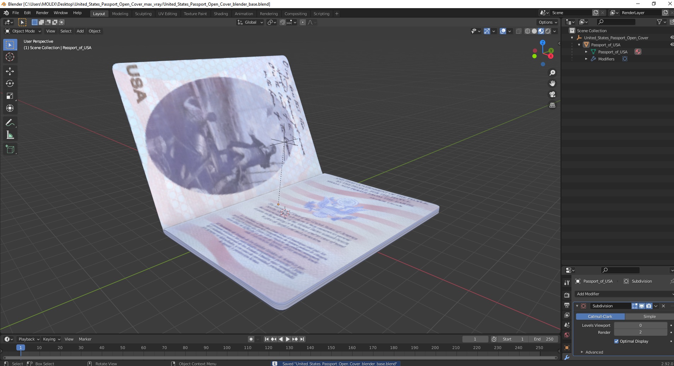Remove the Subdivision modifier
Viewport: 674px width, 366px height.
(663, 306)
